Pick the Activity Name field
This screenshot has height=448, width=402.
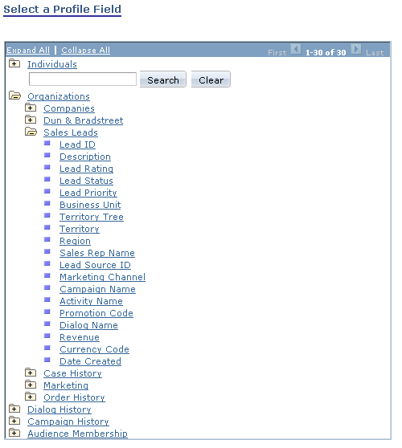92,301
